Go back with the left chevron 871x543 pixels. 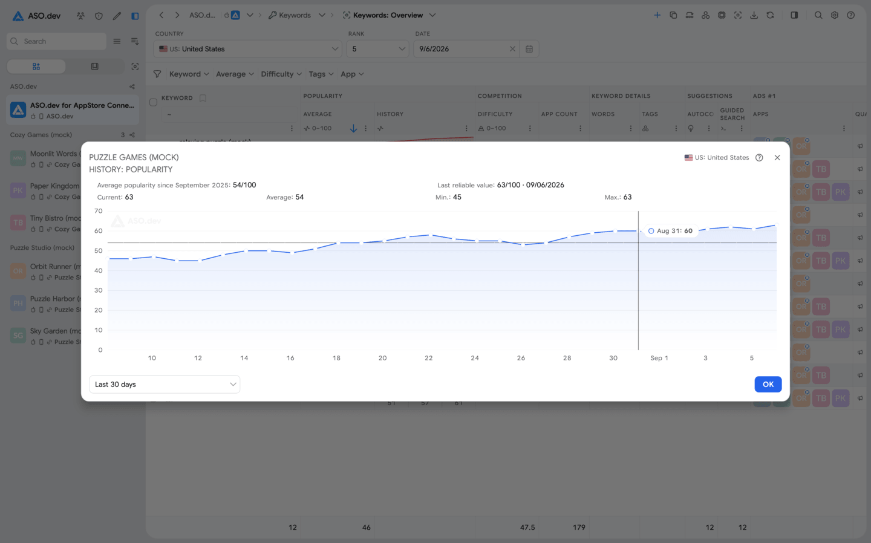click(x=161, y=15)
